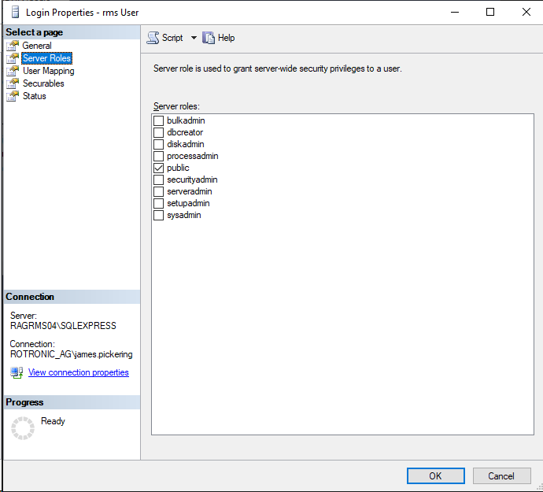The image size is (543, 492).
Task: Click the connection name ROTRONIC_AG\james.pickering
Action: (72, 354)
